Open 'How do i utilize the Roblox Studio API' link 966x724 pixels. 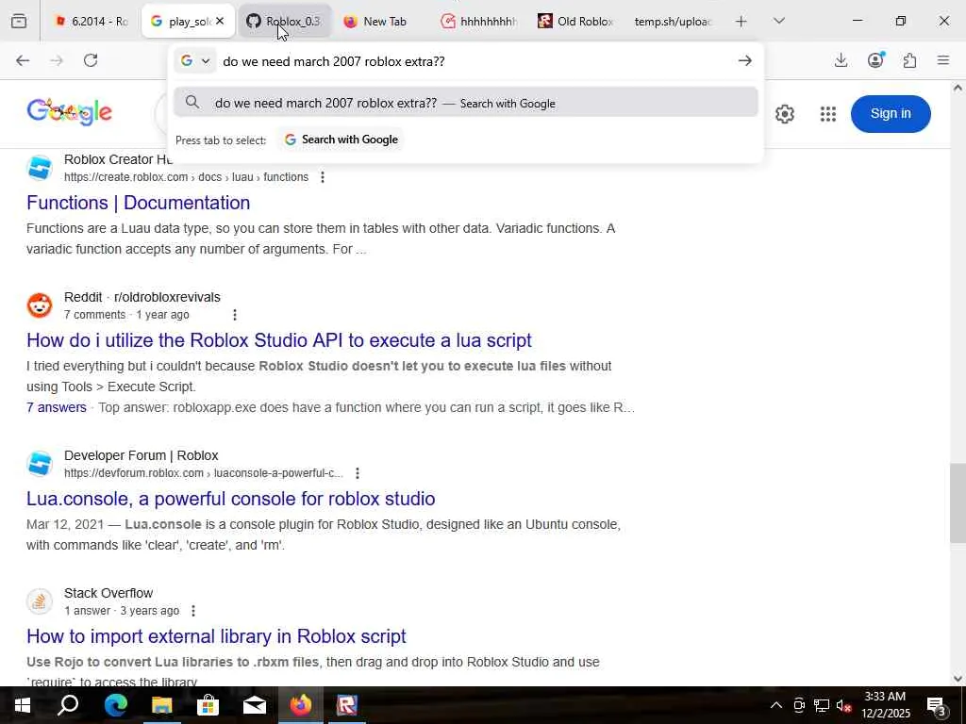tap(279, 339)
